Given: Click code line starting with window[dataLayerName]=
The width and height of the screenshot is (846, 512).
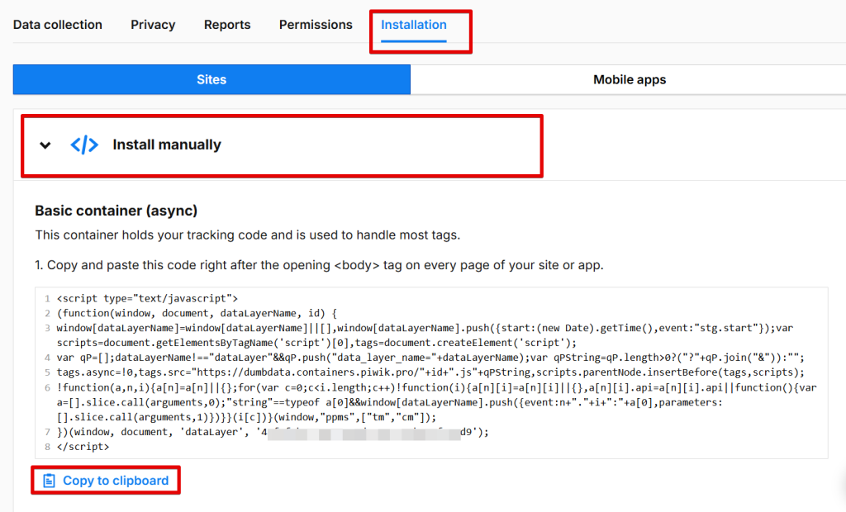Looking at the screenshot, I should pos(425,335).
